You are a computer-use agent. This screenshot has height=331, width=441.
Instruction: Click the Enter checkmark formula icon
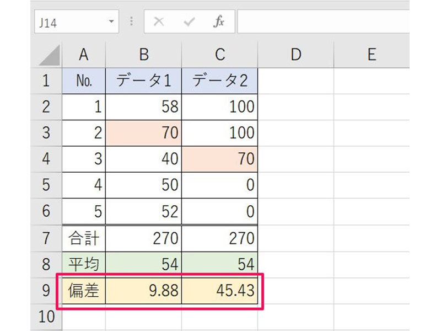[189, 22]
